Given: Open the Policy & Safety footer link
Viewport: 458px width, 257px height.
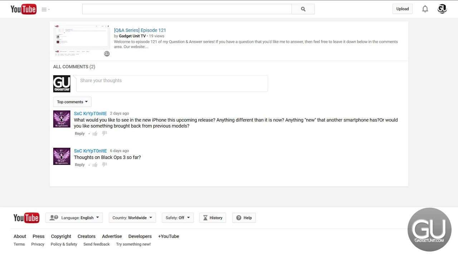Looking at the screenshot, I should pos(64,244).
